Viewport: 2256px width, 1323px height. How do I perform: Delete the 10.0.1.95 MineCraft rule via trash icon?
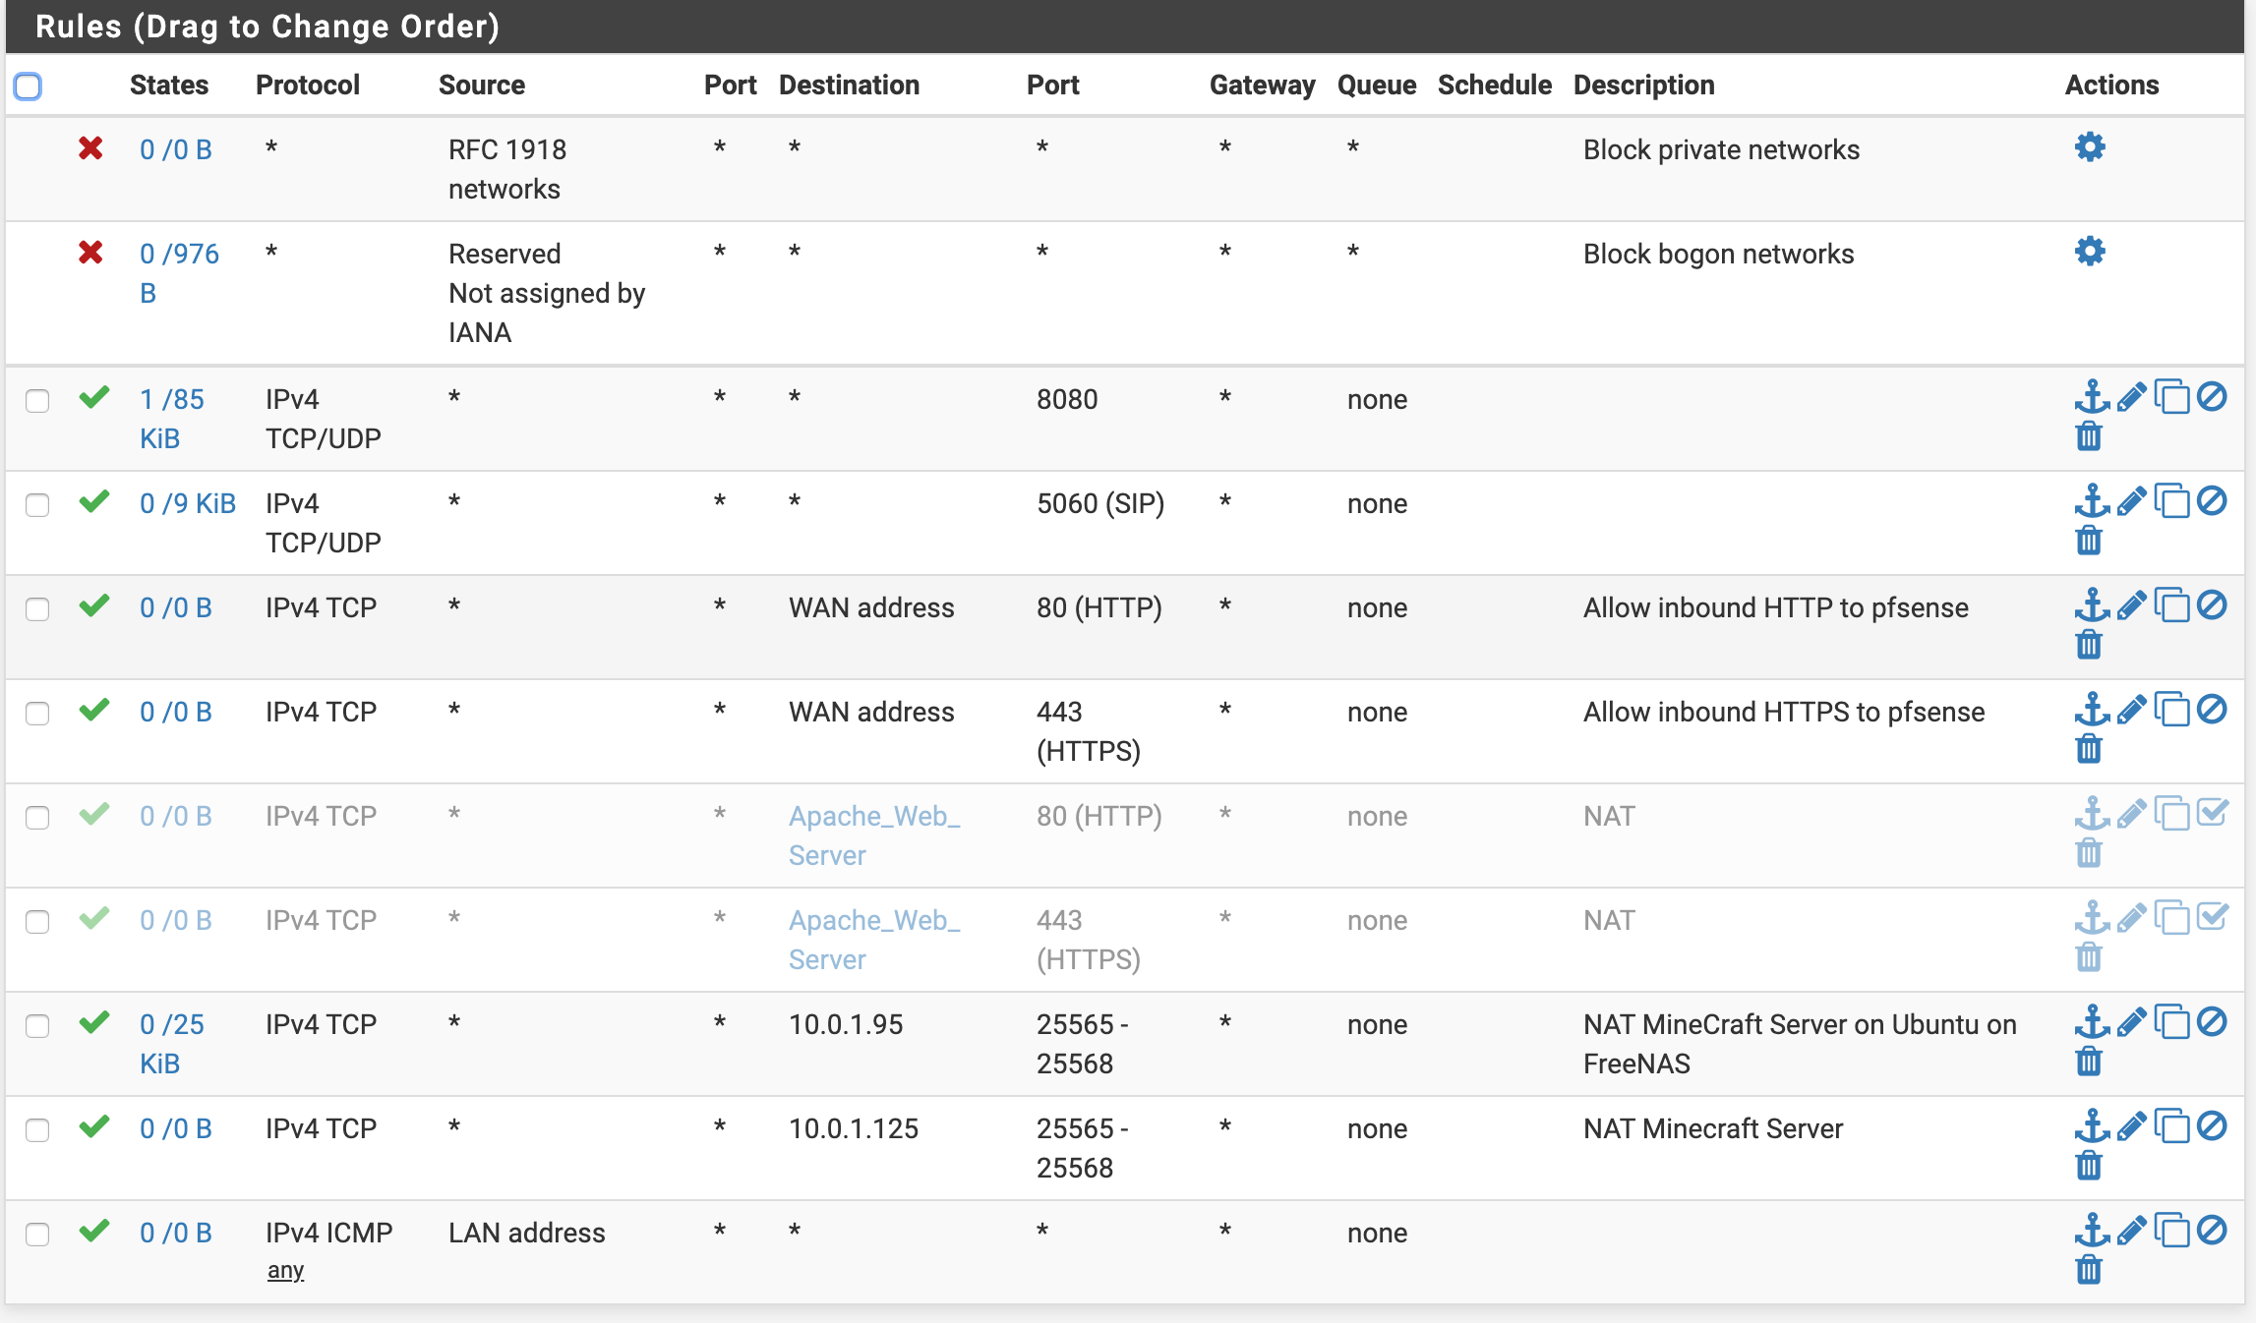2089,1062
